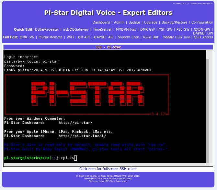This screenshot has height=190, width=217.
Task: Quick edit TimeServer config
Action: pos(102,29)
